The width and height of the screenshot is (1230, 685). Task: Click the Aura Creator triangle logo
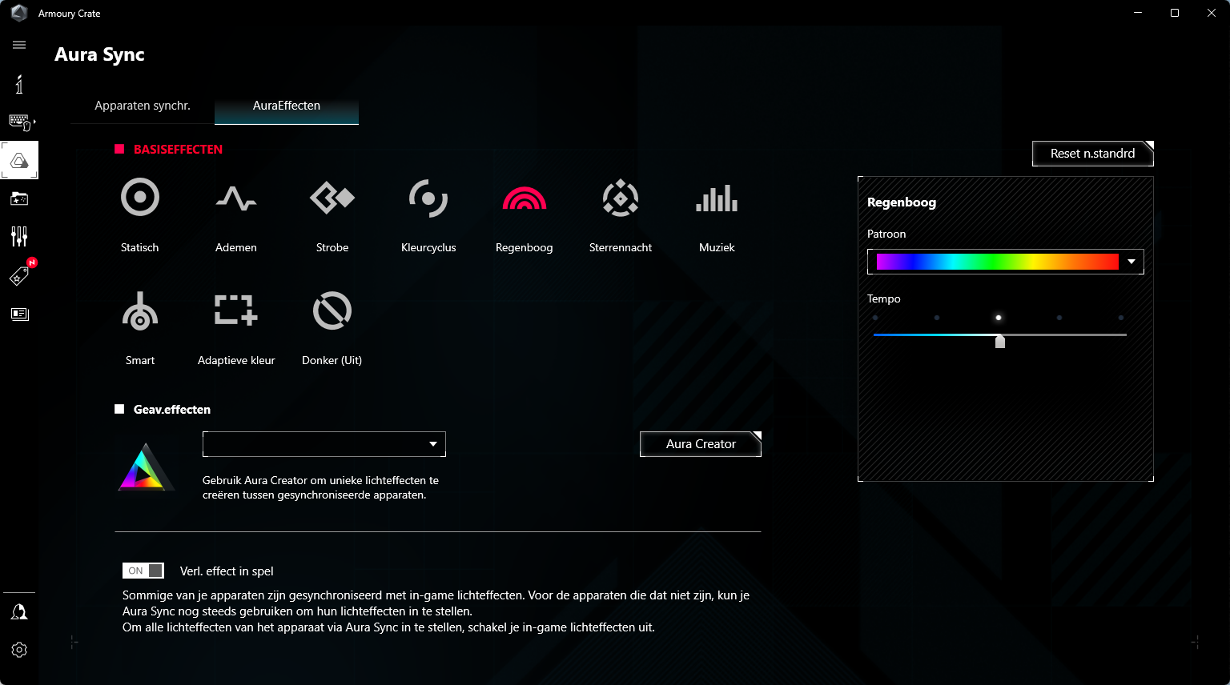(x=146, y=467)
